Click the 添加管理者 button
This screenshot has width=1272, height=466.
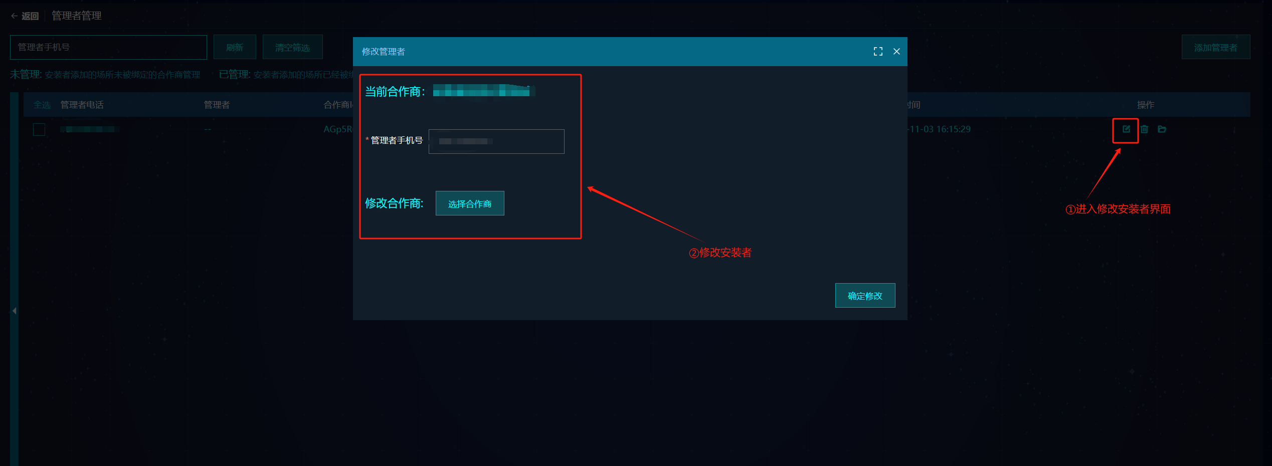[1215, 48]
